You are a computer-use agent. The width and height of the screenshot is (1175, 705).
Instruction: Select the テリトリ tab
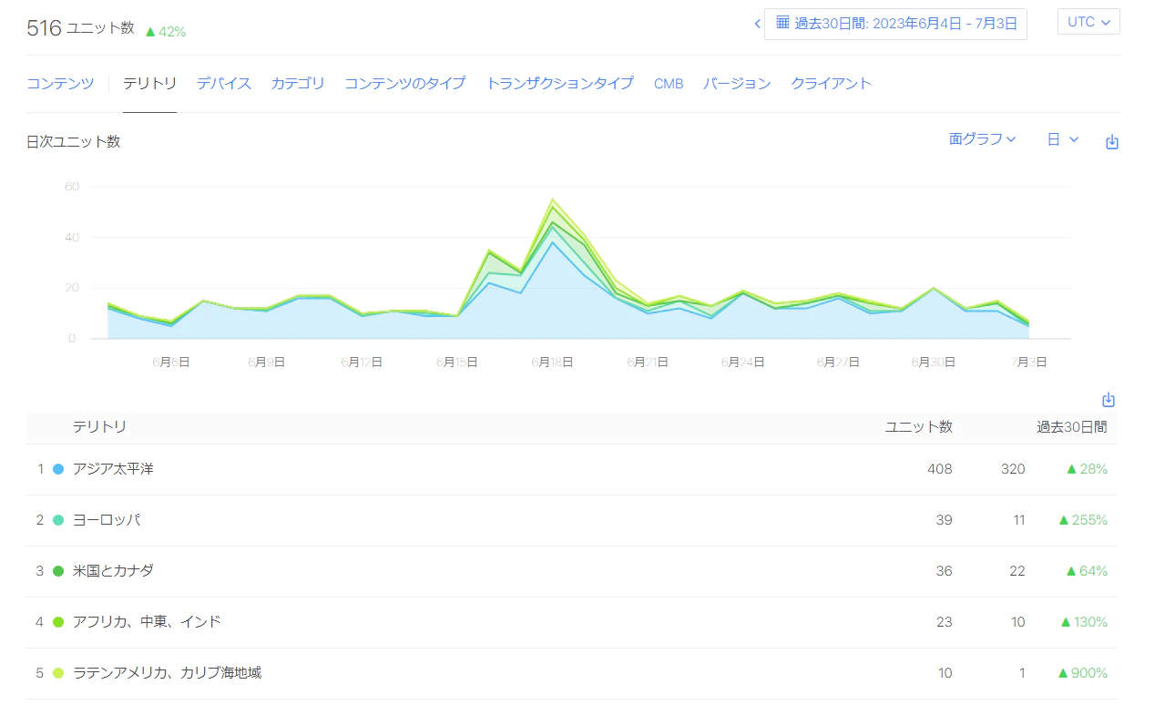point(149,83)
